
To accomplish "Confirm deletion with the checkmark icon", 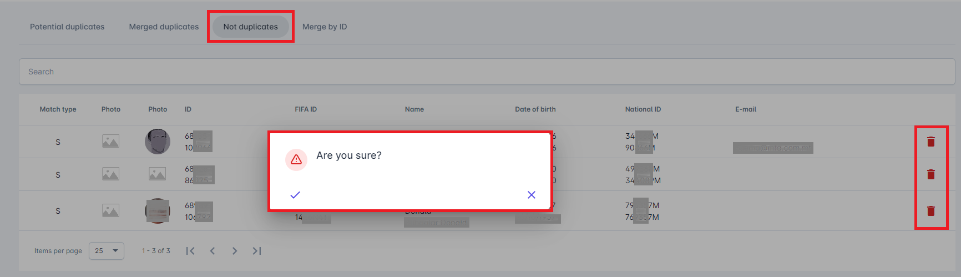I will coord(295,195).
